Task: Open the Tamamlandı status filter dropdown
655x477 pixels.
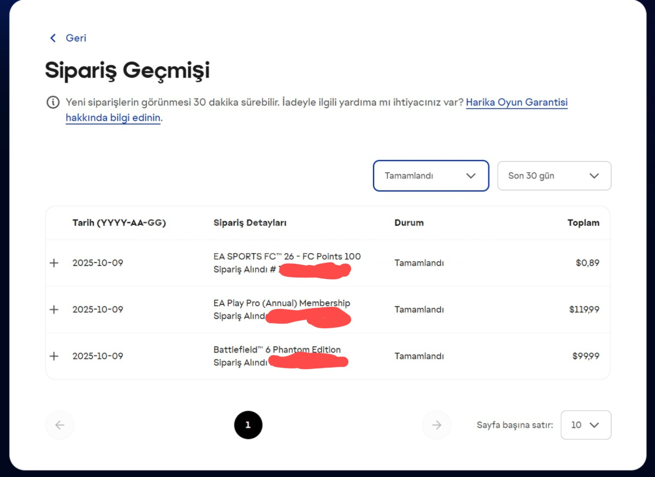Action: [430, 176]
